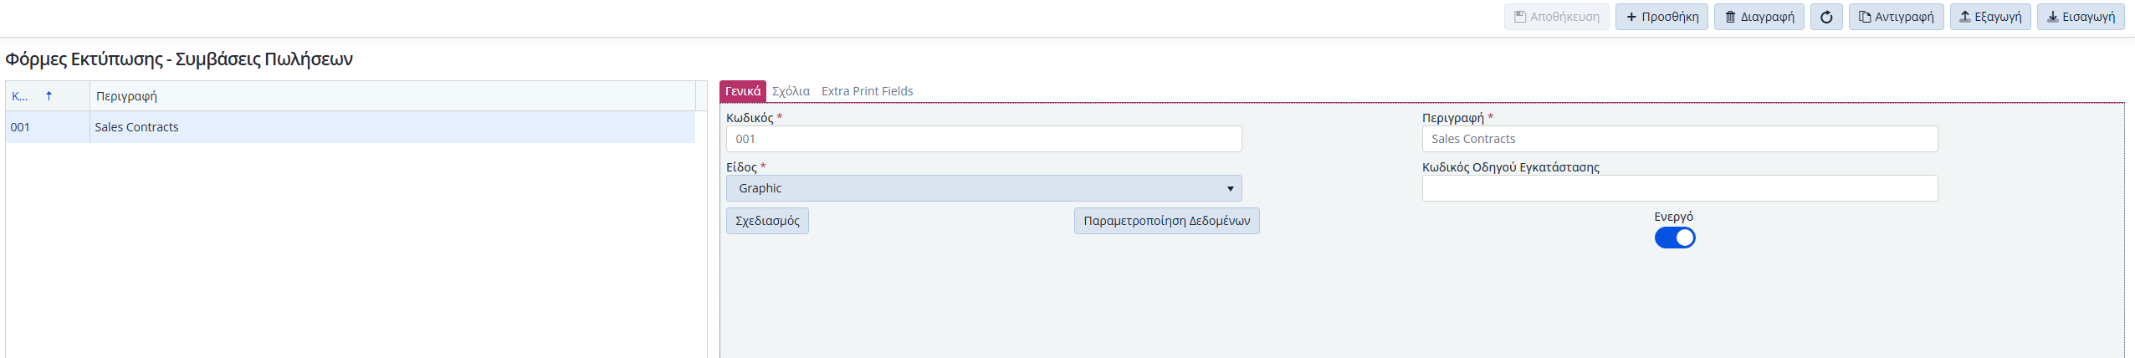Click the Κωδικός input field
The width and height of the screenshot is (2135, 358).
pyautogui.click(x=983, y=139)
